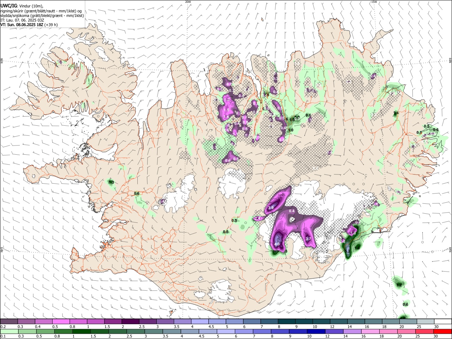Click the purple swatch labeled 1.5
This screenshot has width=452, height=339.
click(113, 322)
